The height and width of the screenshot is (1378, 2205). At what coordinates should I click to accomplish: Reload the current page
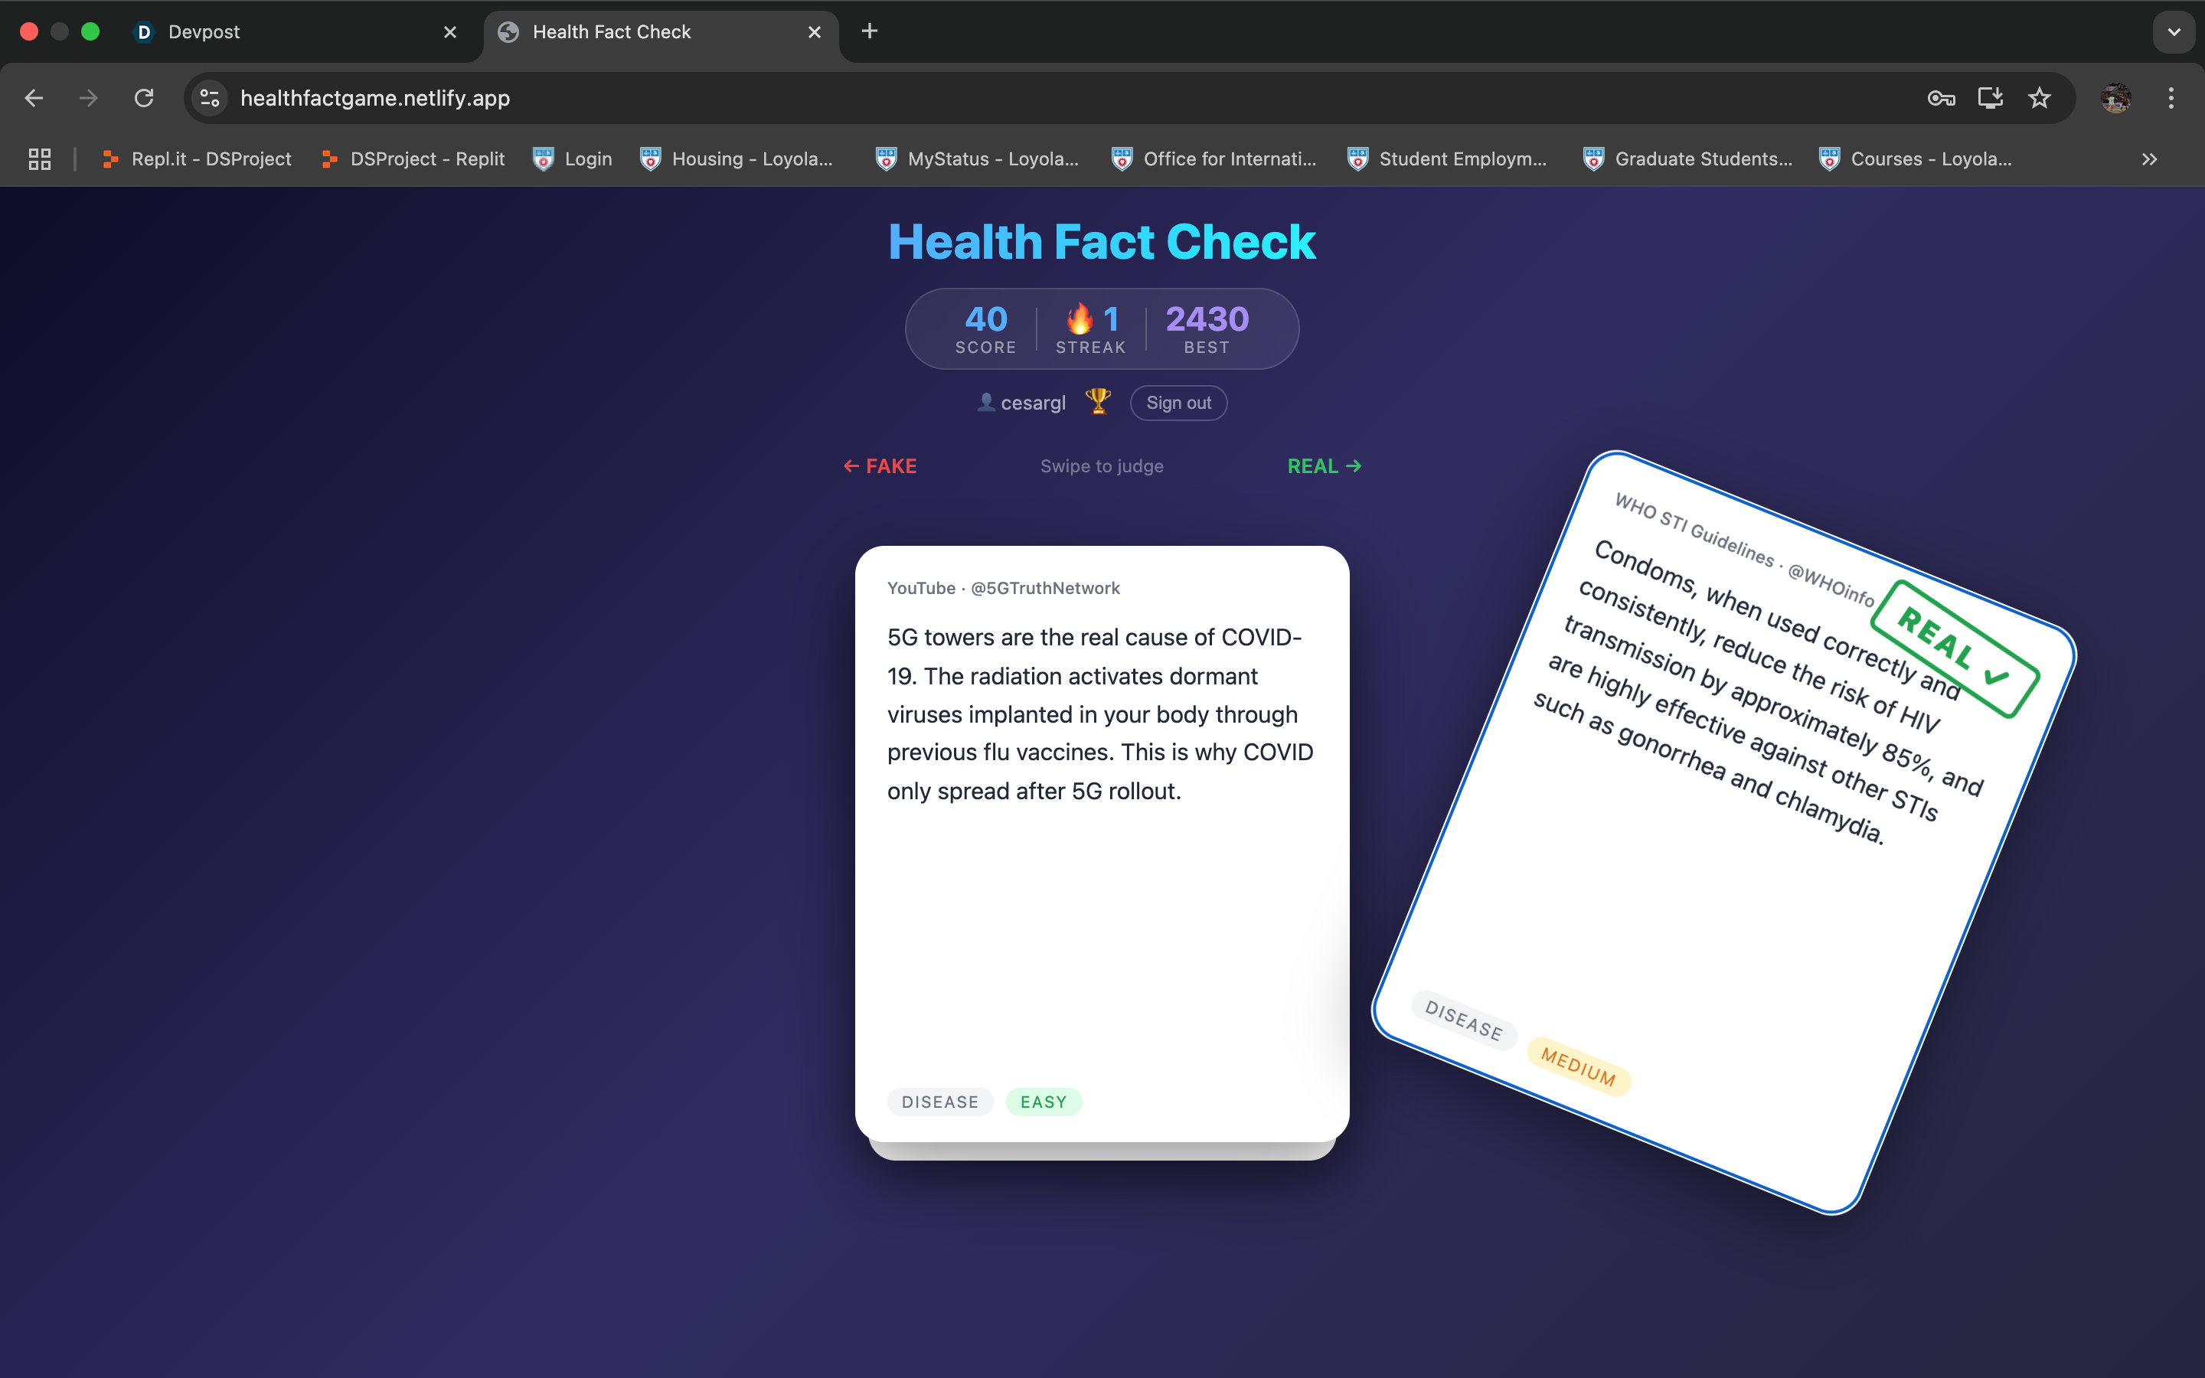pos(144,99)
